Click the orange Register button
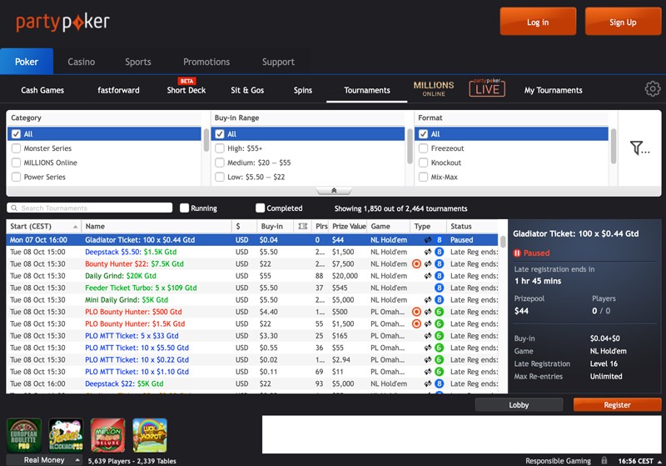Viewport: 666px width, 466px height. point(617,405)
